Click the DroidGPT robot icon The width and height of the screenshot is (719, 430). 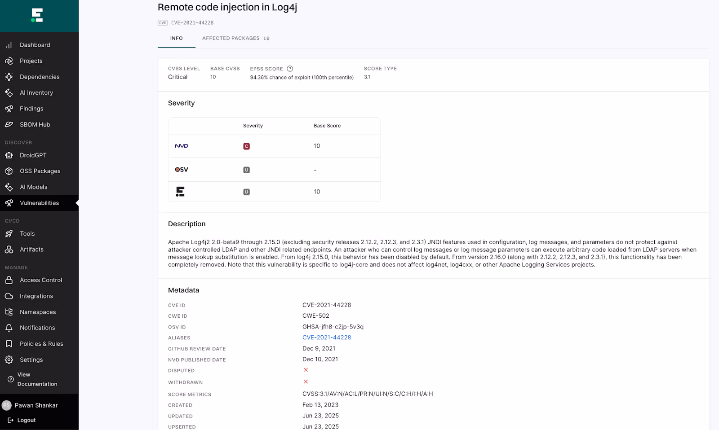coord(9,155)
